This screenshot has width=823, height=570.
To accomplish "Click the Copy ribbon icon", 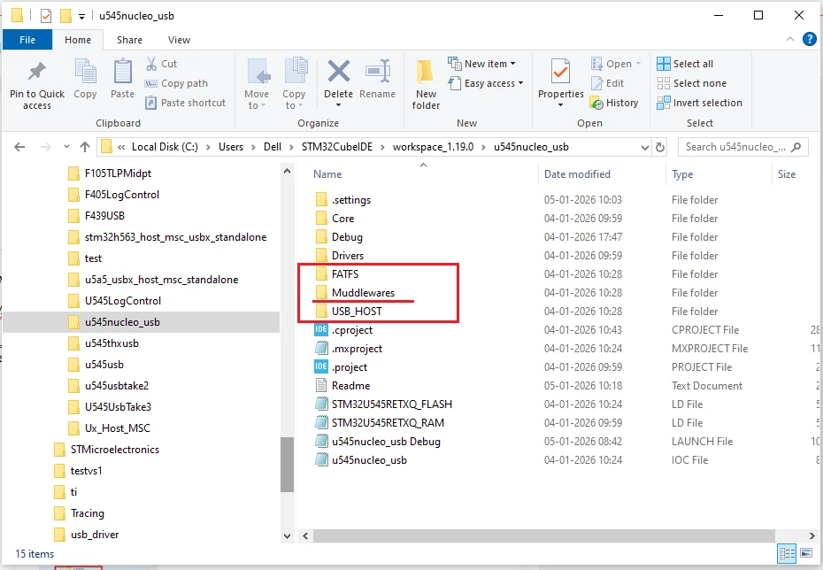I will pos(85,72).
